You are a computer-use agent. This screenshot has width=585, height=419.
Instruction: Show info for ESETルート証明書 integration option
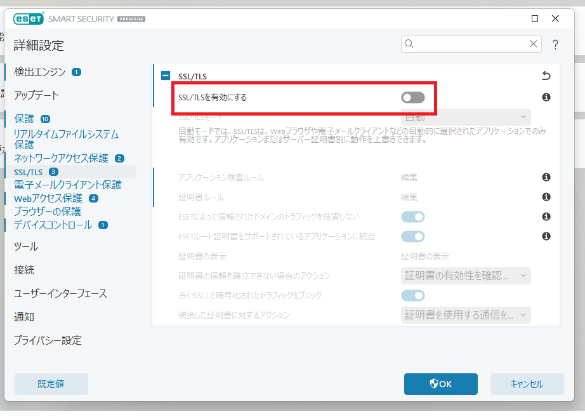[x=546, y=236]
